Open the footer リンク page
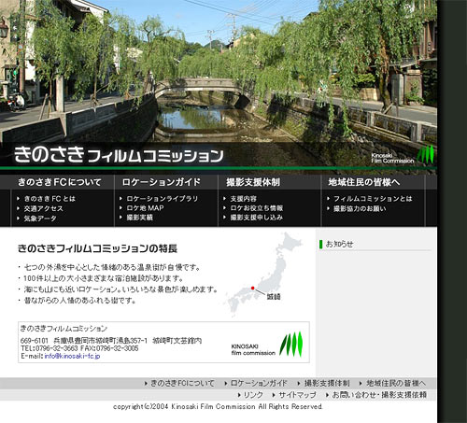 (253, 395)
